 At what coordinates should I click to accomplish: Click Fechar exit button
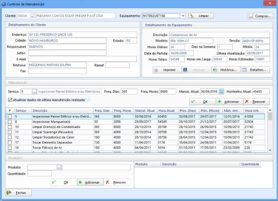(x=18, y=193)
